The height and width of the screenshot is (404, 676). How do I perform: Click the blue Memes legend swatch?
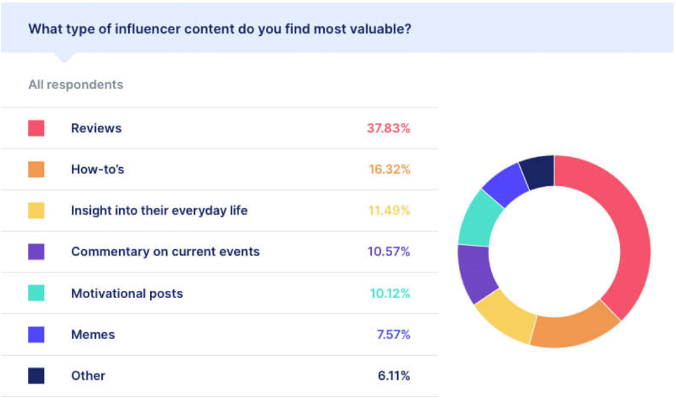[36, 335]
